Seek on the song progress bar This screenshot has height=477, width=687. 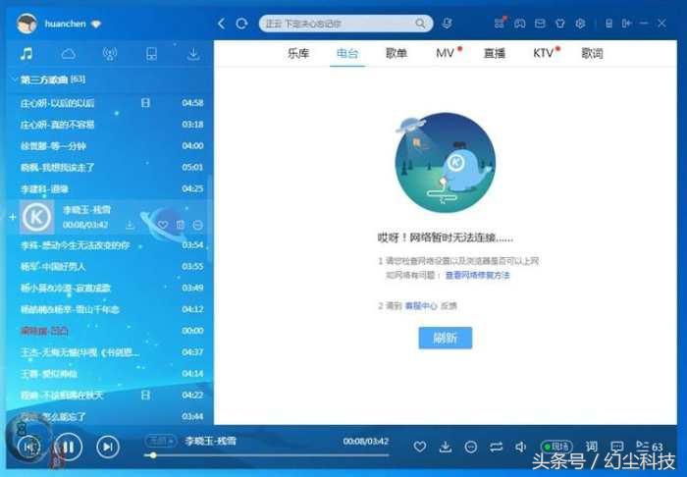266,455
